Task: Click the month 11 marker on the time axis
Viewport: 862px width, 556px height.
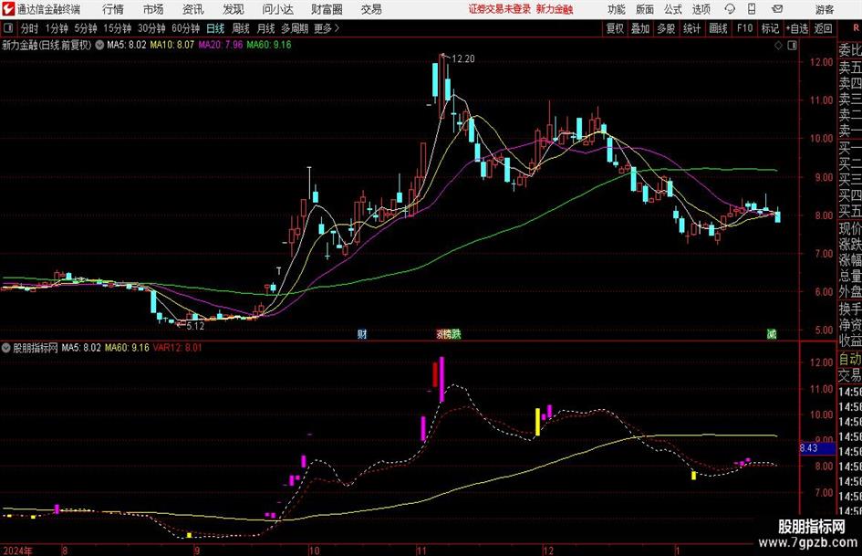Action: [x=421, y=551]
